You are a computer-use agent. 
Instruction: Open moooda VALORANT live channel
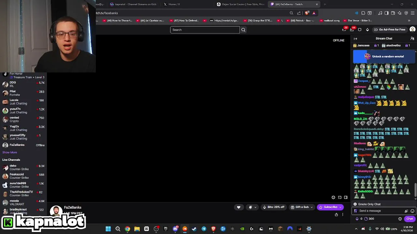click(23, 202)
